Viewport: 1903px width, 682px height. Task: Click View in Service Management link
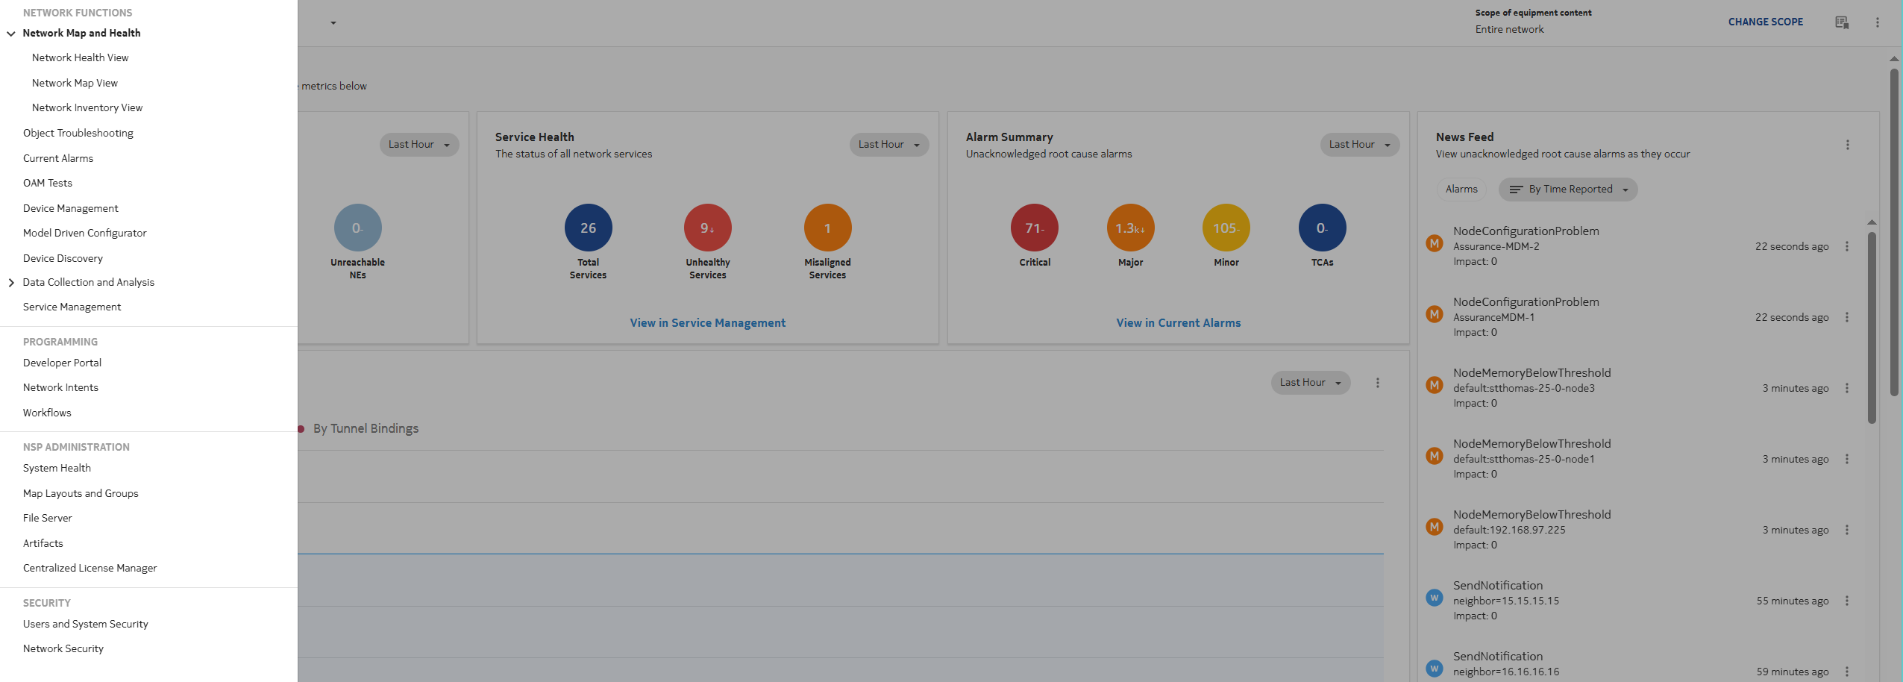pyautogui.click(x=707, y=323)
